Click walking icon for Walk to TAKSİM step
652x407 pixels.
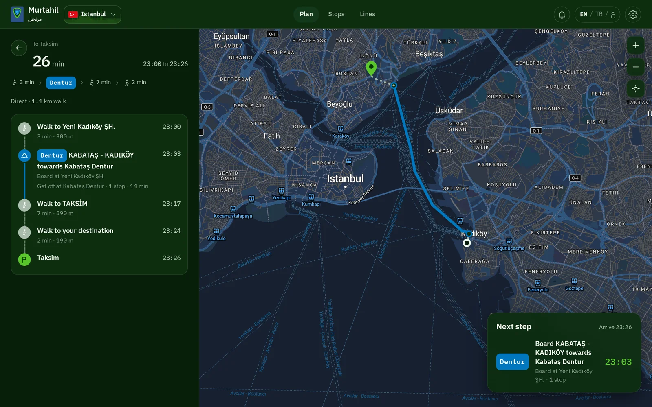point(24,205)
